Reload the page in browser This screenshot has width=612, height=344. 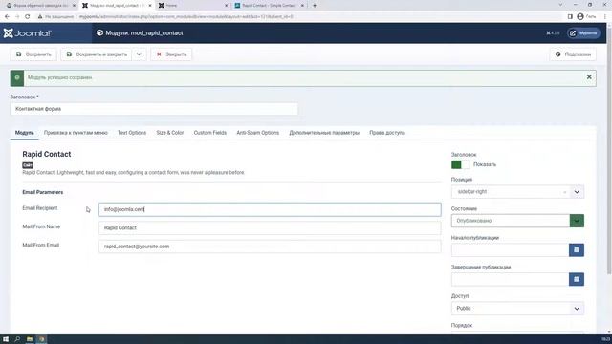tap(28, 17)
